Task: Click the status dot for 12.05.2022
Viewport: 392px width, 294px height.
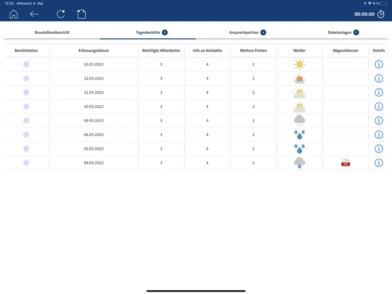Action: coord(26,79)
